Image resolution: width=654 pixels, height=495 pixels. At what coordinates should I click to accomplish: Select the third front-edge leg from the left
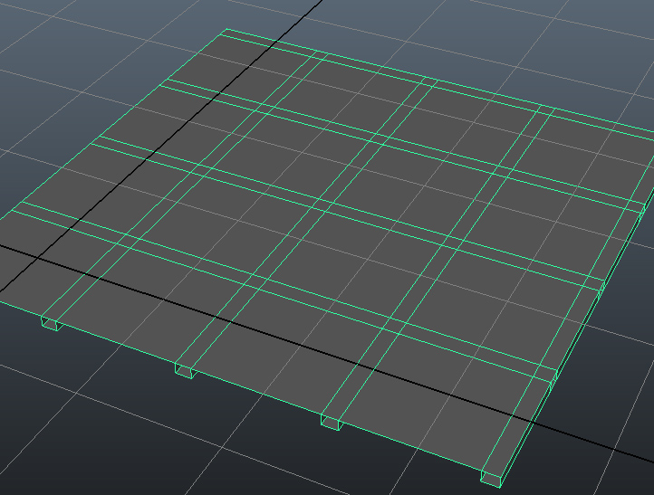tap(332, 422)
